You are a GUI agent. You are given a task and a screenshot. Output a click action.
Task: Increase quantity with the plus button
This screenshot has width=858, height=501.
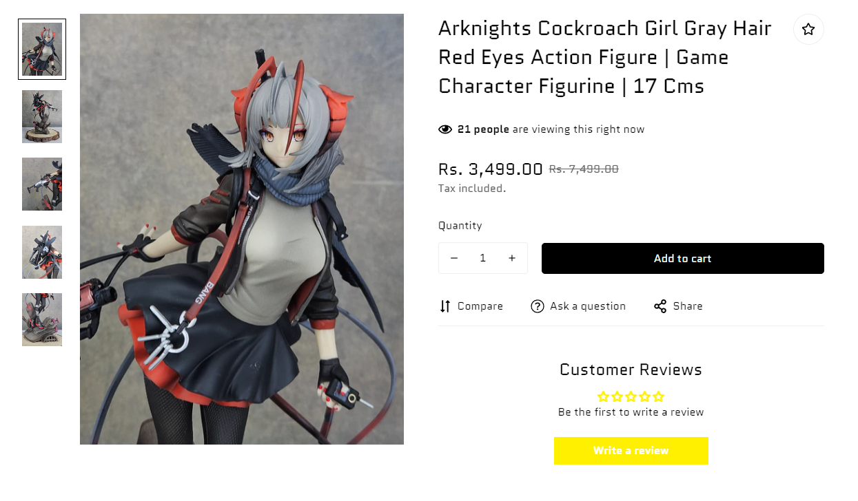click(512, 258)
